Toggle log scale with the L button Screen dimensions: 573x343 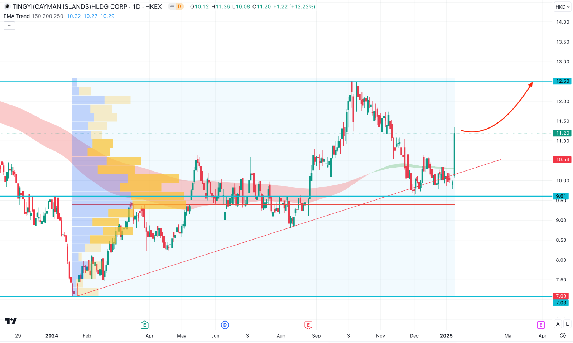tap(567, 324)
